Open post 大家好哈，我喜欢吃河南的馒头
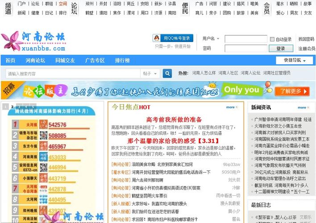The height and width of the screenshot is (223, 316). (x=159, y=204)
